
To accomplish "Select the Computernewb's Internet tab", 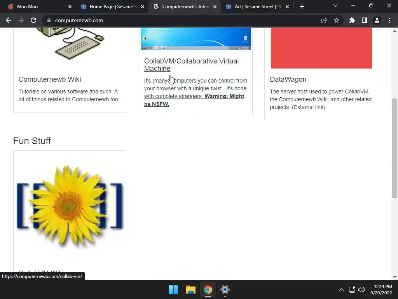I will click(185, 7).
